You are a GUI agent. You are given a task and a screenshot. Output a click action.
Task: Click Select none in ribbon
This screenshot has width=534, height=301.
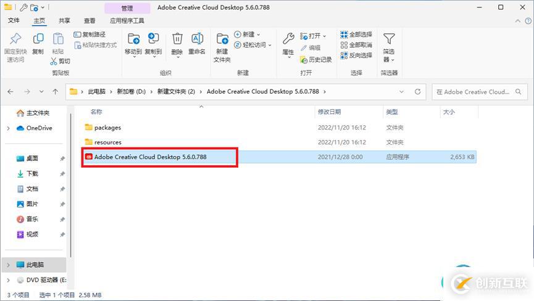pos(356,45)
